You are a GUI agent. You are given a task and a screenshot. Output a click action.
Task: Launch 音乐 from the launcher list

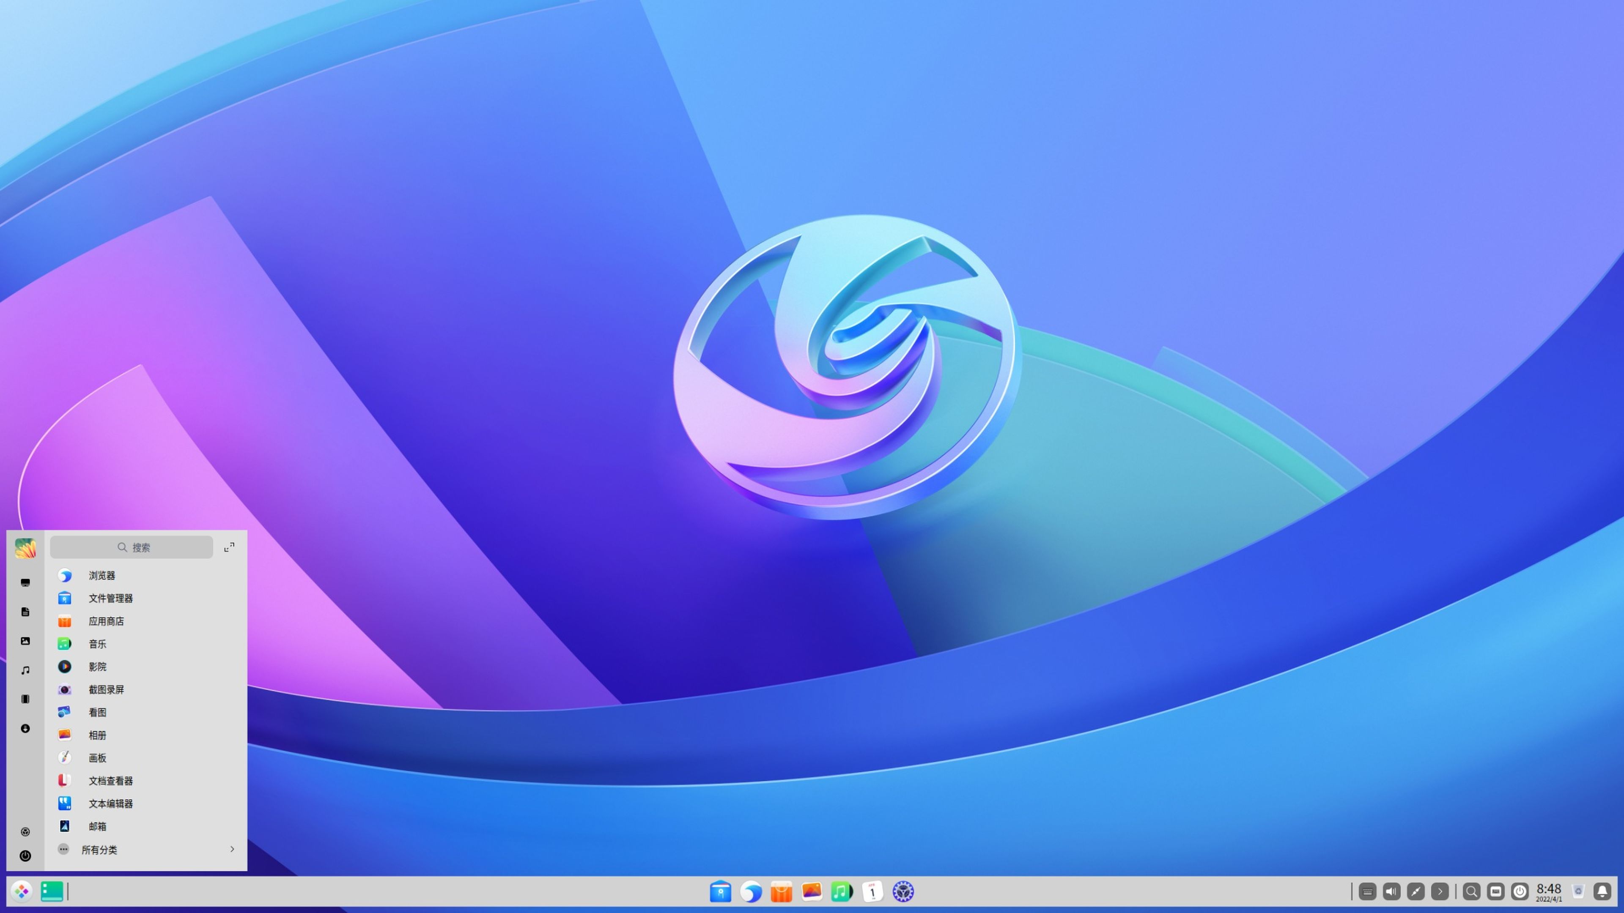(145, 644)
